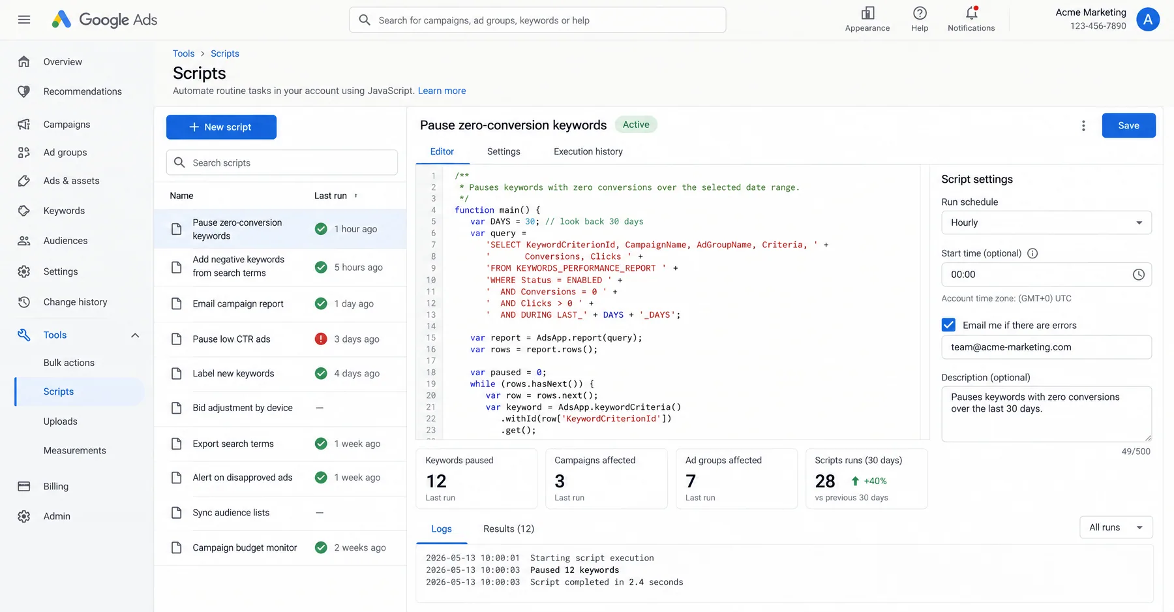Open the Run schedule Hourly dropdown
The height and width of the screenshot is (612, 1174).
click(1046, 222)
